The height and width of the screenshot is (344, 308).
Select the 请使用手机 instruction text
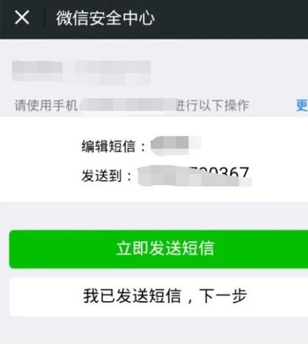[46, 105]
